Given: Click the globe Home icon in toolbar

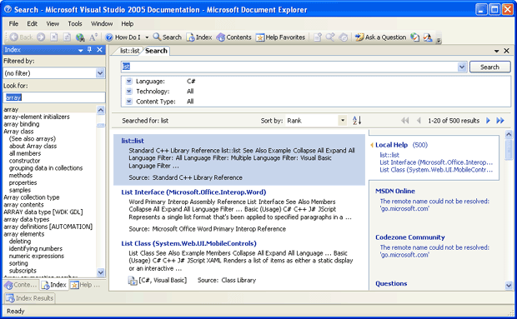Looking at the screenshot, I should (x=80, y=37).
